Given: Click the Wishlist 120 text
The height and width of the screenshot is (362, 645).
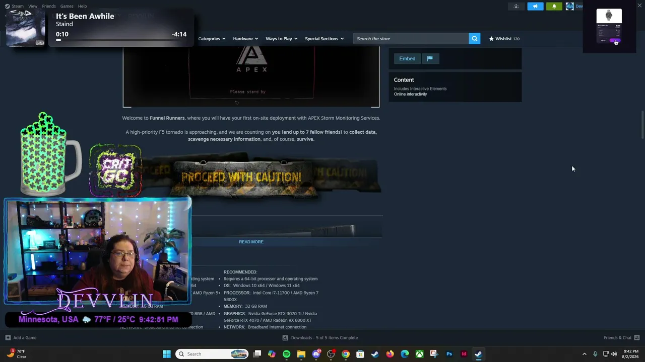Looking at the screenshot, I should click(x=507, y=39).
